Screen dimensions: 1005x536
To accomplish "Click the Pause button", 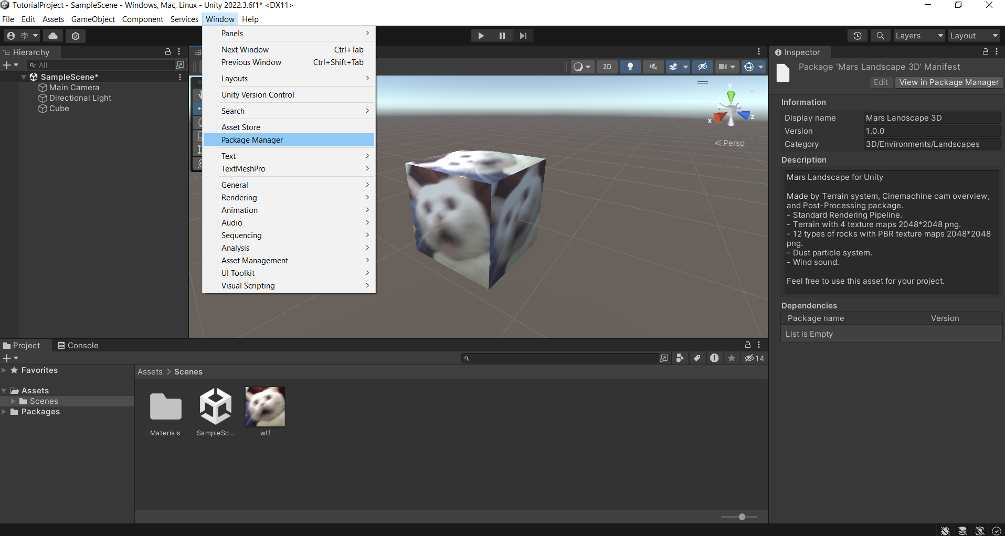I will [502, 36].
